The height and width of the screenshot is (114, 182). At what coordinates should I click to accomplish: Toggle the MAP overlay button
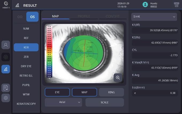pos(84,92)
